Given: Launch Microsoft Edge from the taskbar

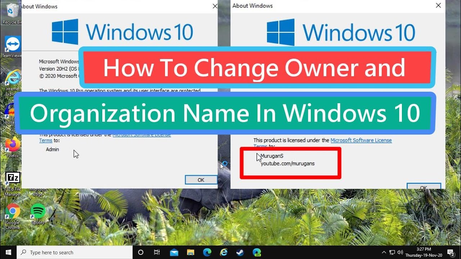Looking at the screenshot, I should tap(207, 253).
